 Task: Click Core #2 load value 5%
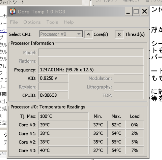[x=135, y=142]
